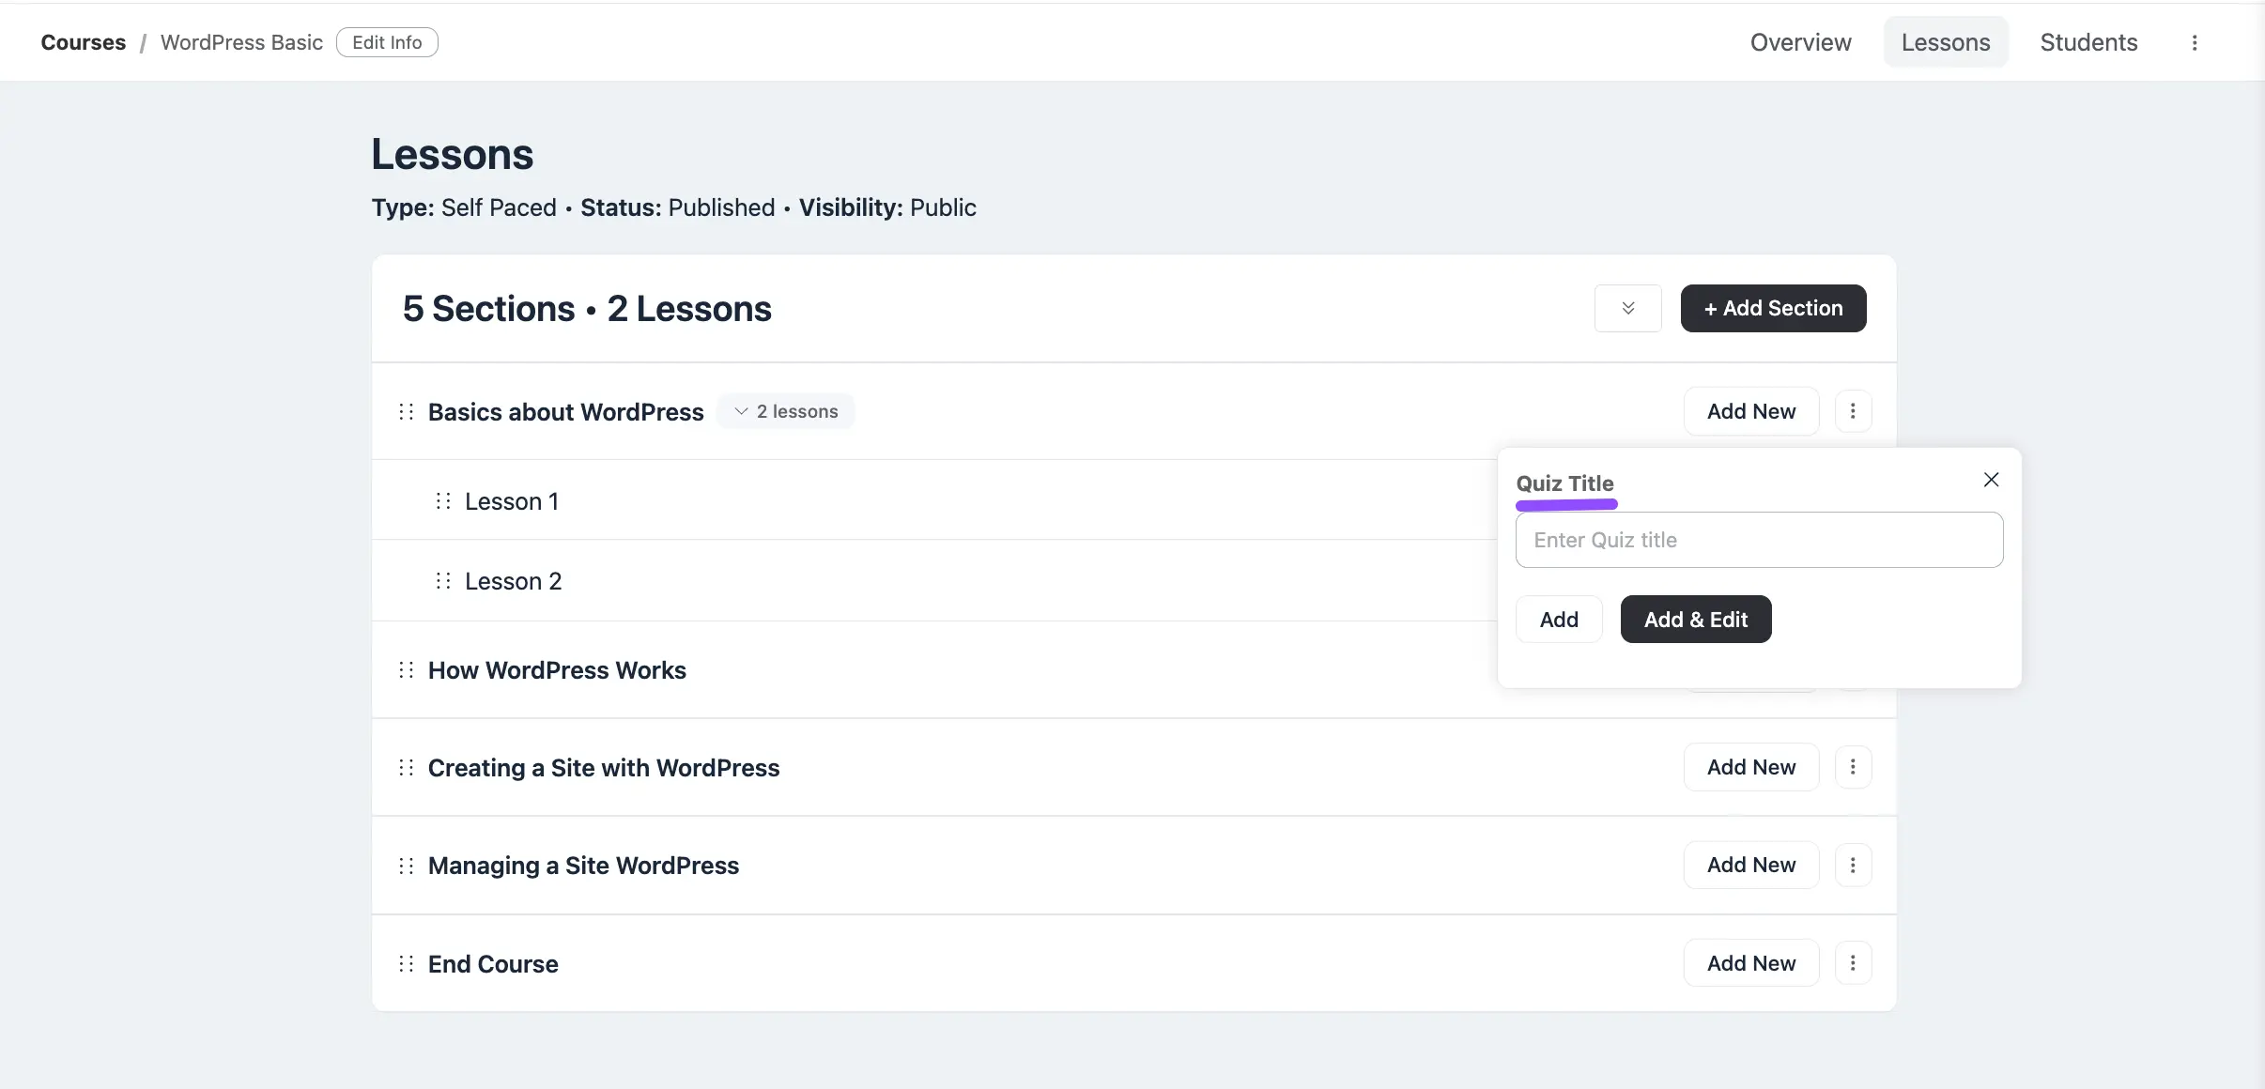This screenshot has width=2265, height=1089.
Task: Collapse the 2 lessons dropdown
Action: tap(786, 411)
